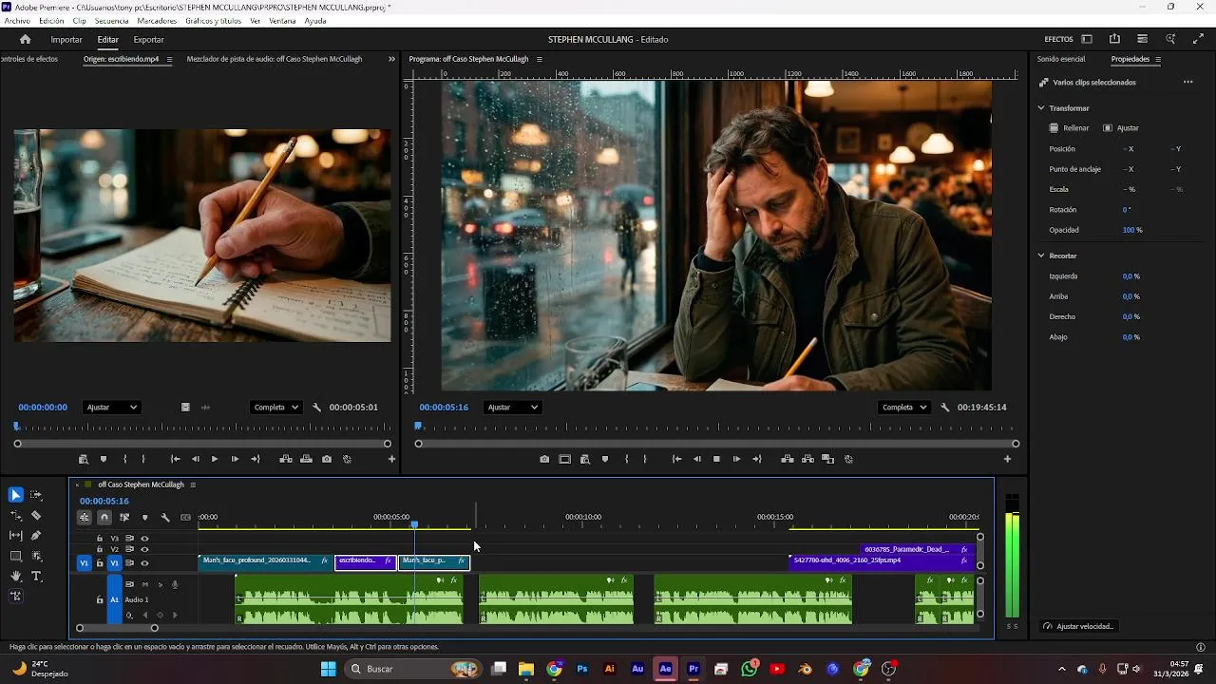Open the Source monitor Completa resolution dropdown
Viewport: 1216px width, 684px height.
point(275,408)
